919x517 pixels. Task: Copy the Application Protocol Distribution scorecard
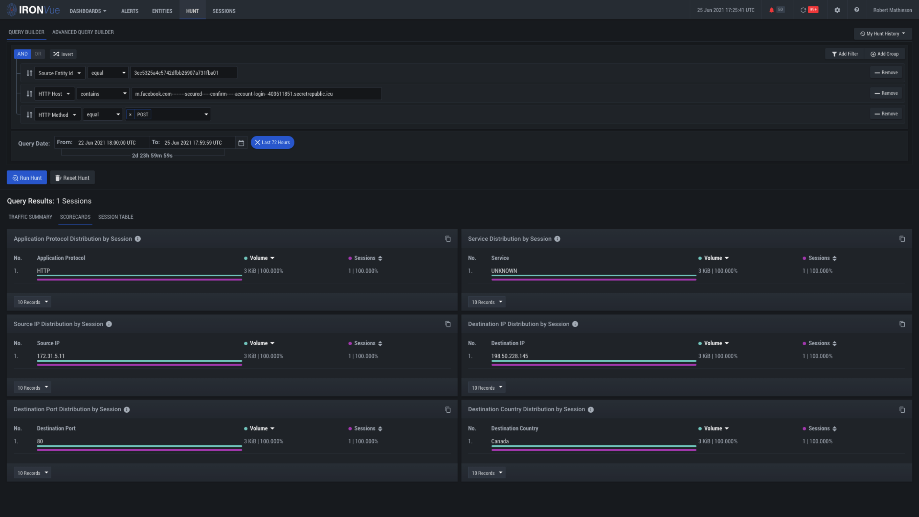448,239
